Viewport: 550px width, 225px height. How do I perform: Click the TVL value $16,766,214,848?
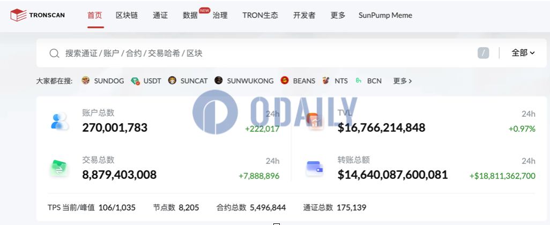pos(381,127)
